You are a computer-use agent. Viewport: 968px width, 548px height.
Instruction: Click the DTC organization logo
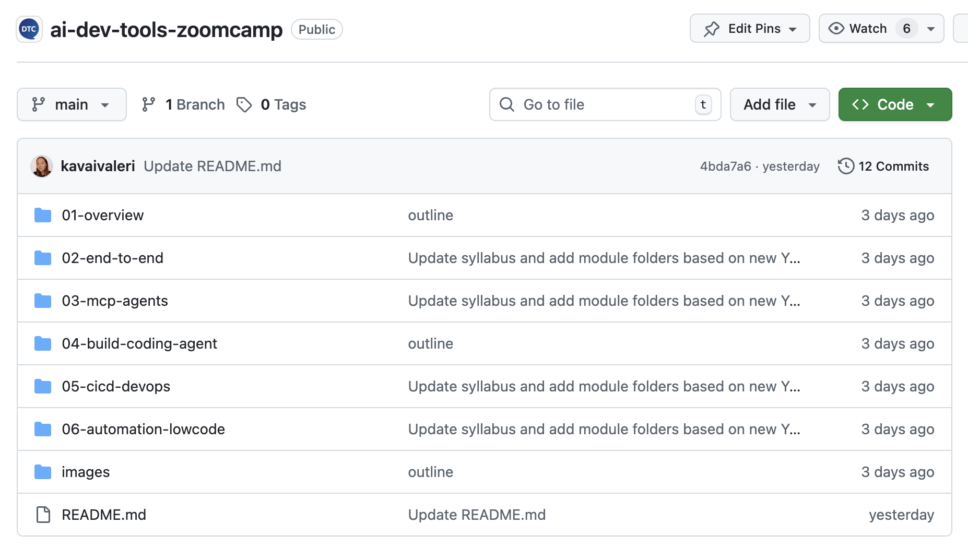29,29
